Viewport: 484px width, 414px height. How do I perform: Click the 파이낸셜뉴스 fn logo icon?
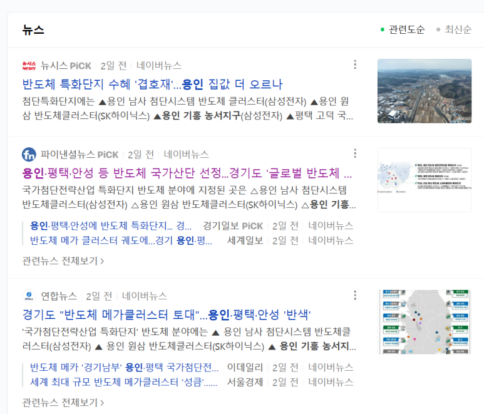[29, 154]
